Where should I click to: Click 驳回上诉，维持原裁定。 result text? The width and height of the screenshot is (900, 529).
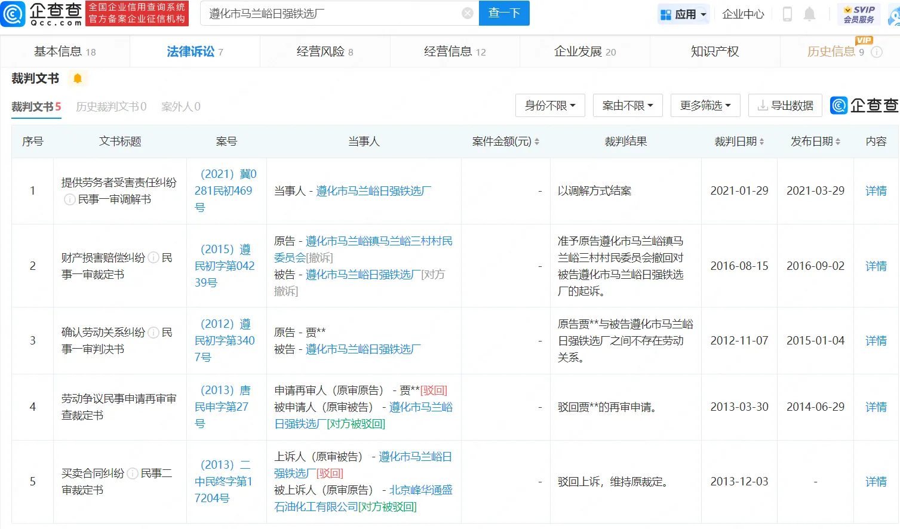(613, 482)
